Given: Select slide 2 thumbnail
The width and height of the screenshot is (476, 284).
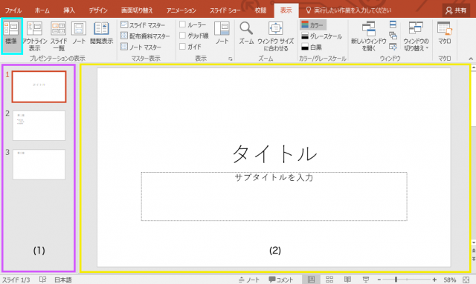Looking at the screenshot, I should (39, 125).
